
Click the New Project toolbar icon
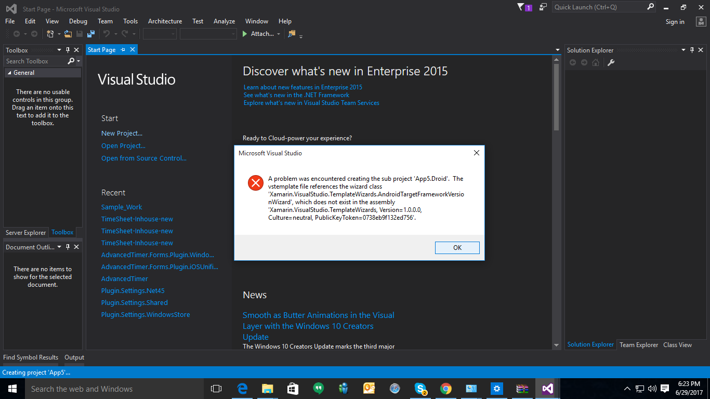click(x=50, y=34)
